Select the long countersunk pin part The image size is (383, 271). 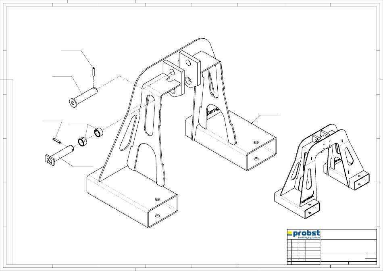[83, 97]
